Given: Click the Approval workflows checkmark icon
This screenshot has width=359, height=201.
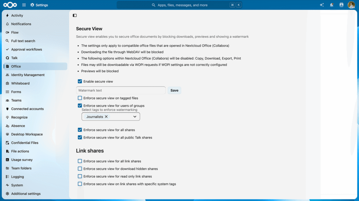Looking at the screenshot, I should point(7,49).
